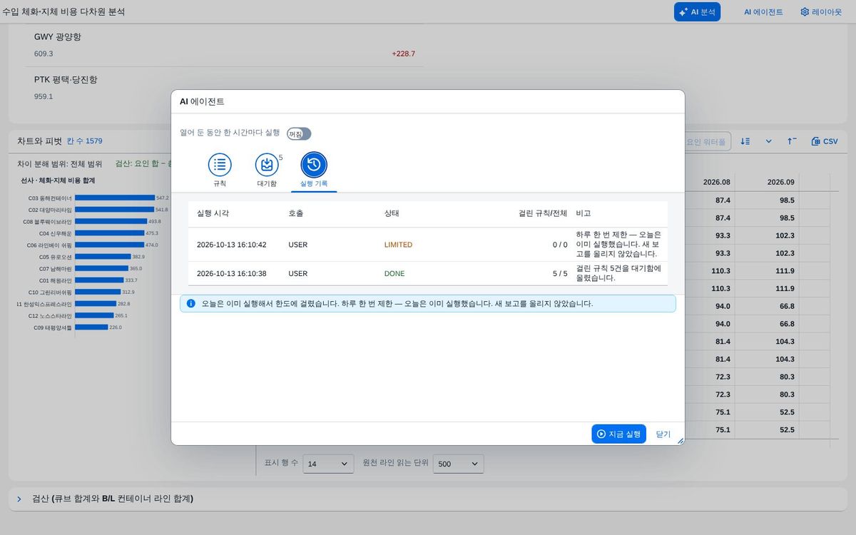The height and width of the screenshot is (535, 856).
Task: Click the AI 분석 button
Action: [x=697, y=11]
